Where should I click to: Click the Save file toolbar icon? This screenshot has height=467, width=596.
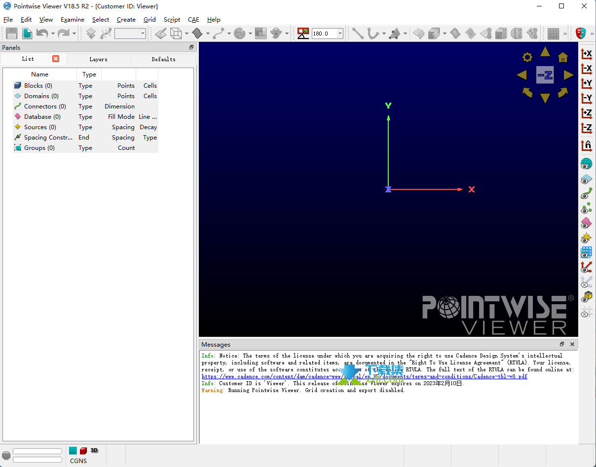tap(11, 34)
